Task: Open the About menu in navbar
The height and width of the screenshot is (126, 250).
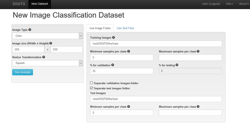Action: coord(244,4)
